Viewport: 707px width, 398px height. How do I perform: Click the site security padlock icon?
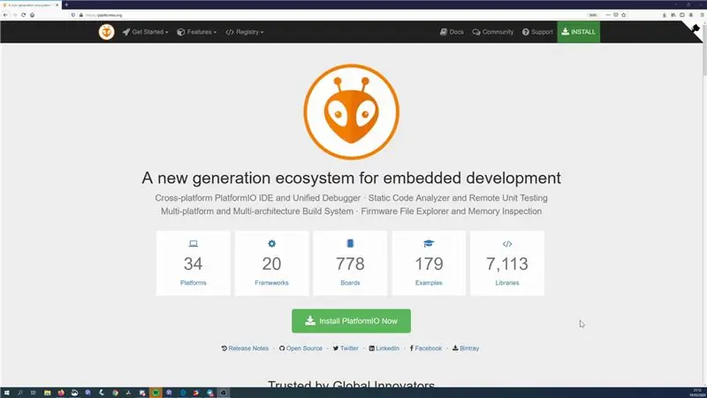pyautogui.click(x=81, y=15)
